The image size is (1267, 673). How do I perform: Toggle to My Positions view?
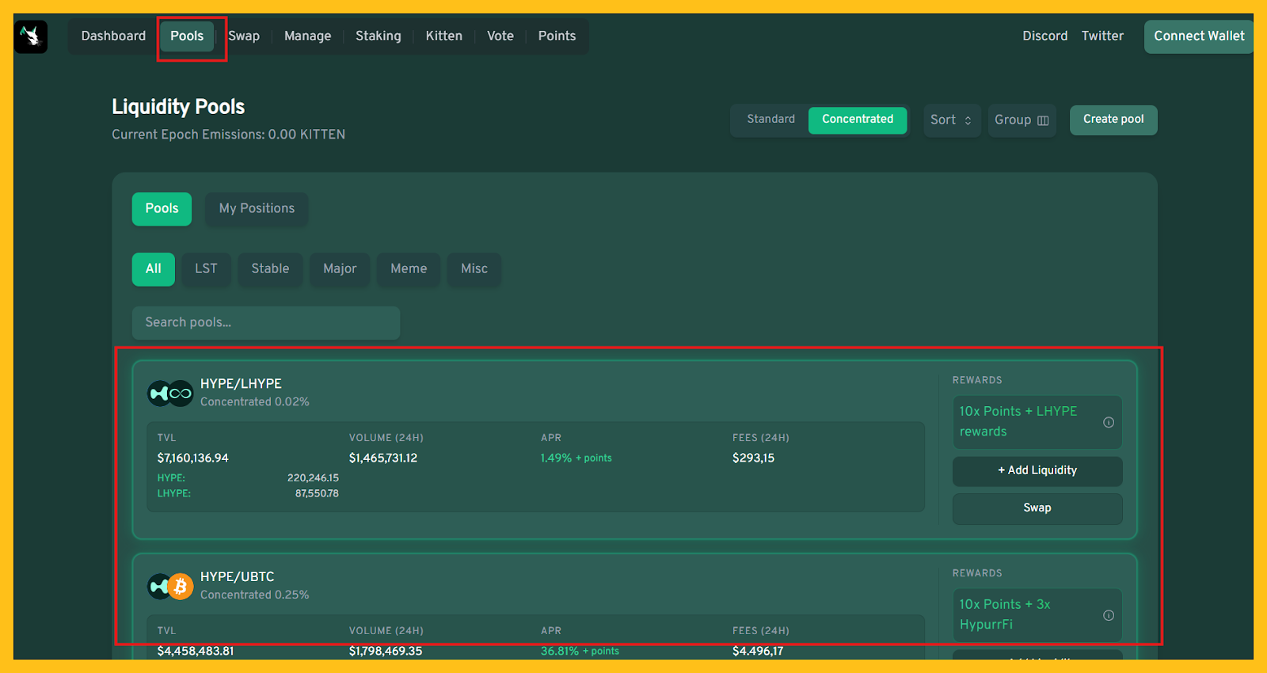257,209
